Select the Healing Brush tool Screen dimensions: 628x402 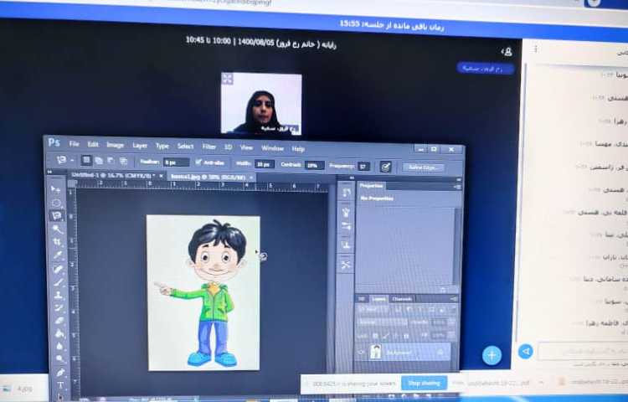pos(59,269)
